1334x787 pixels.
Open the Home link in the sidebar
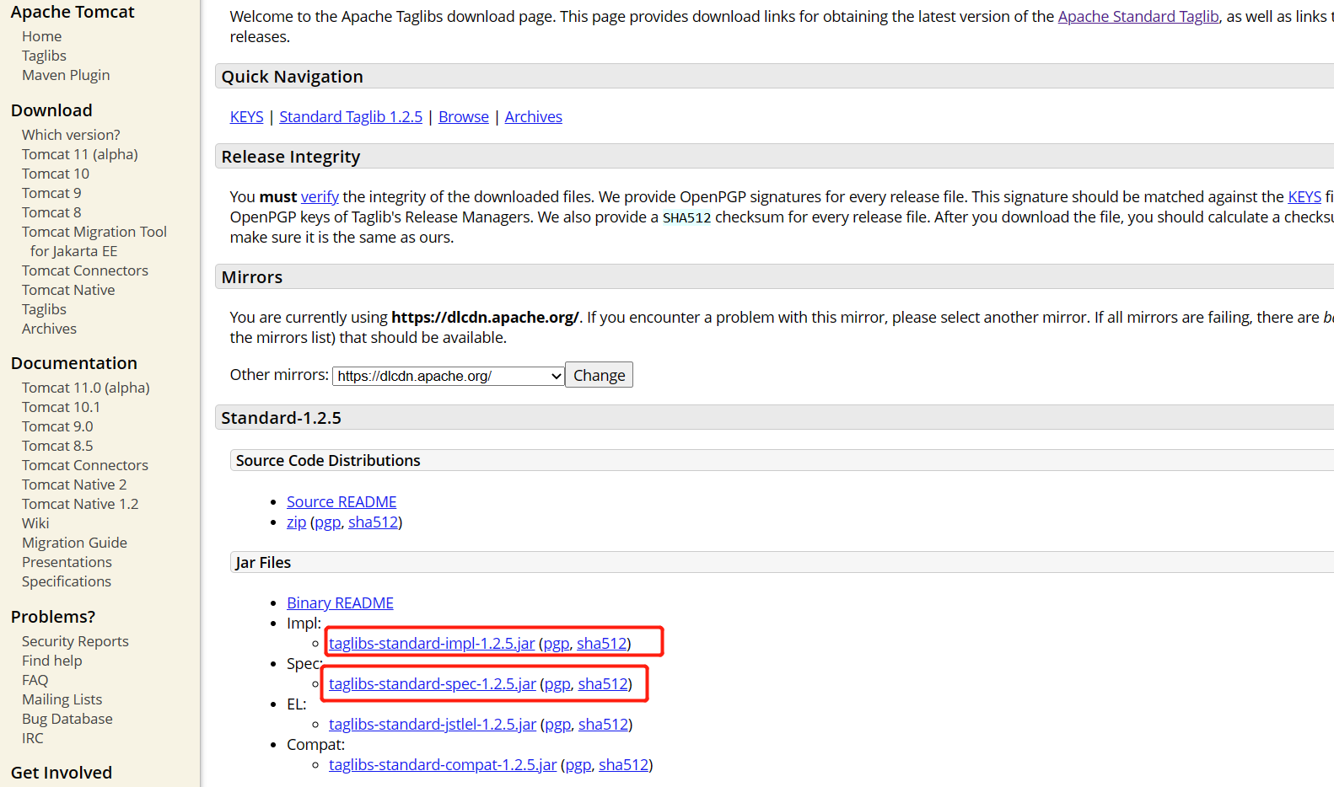41,36
